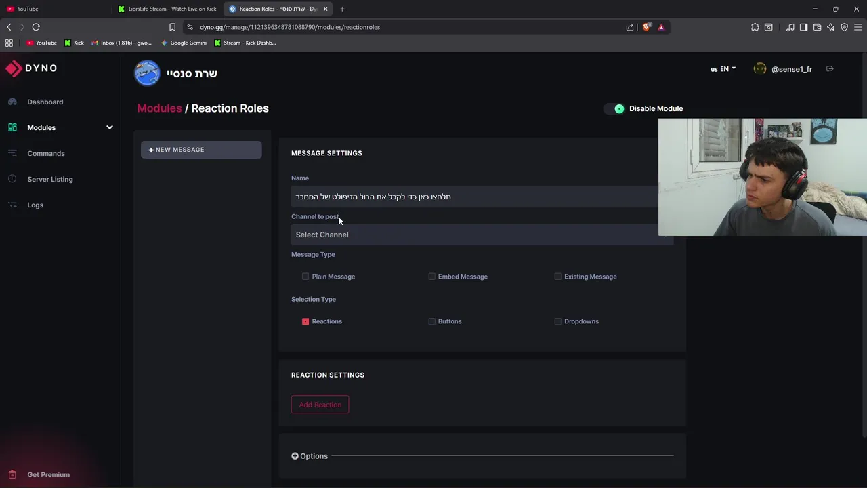Switch to the YouTube browser tab

[x=54, y=9]
